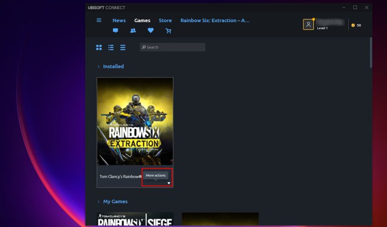Minimize the Ubisoft Connect window
This screenshot has width=387, height=227.
(x=344, y=8)
